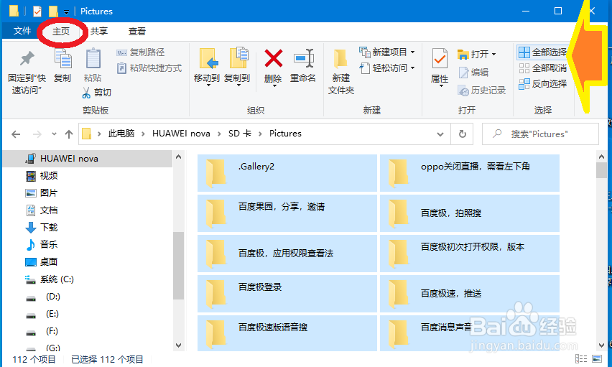Open Quick Access Toolbar customize dropdown
The image size is (612, 367).
click(66, 12)
